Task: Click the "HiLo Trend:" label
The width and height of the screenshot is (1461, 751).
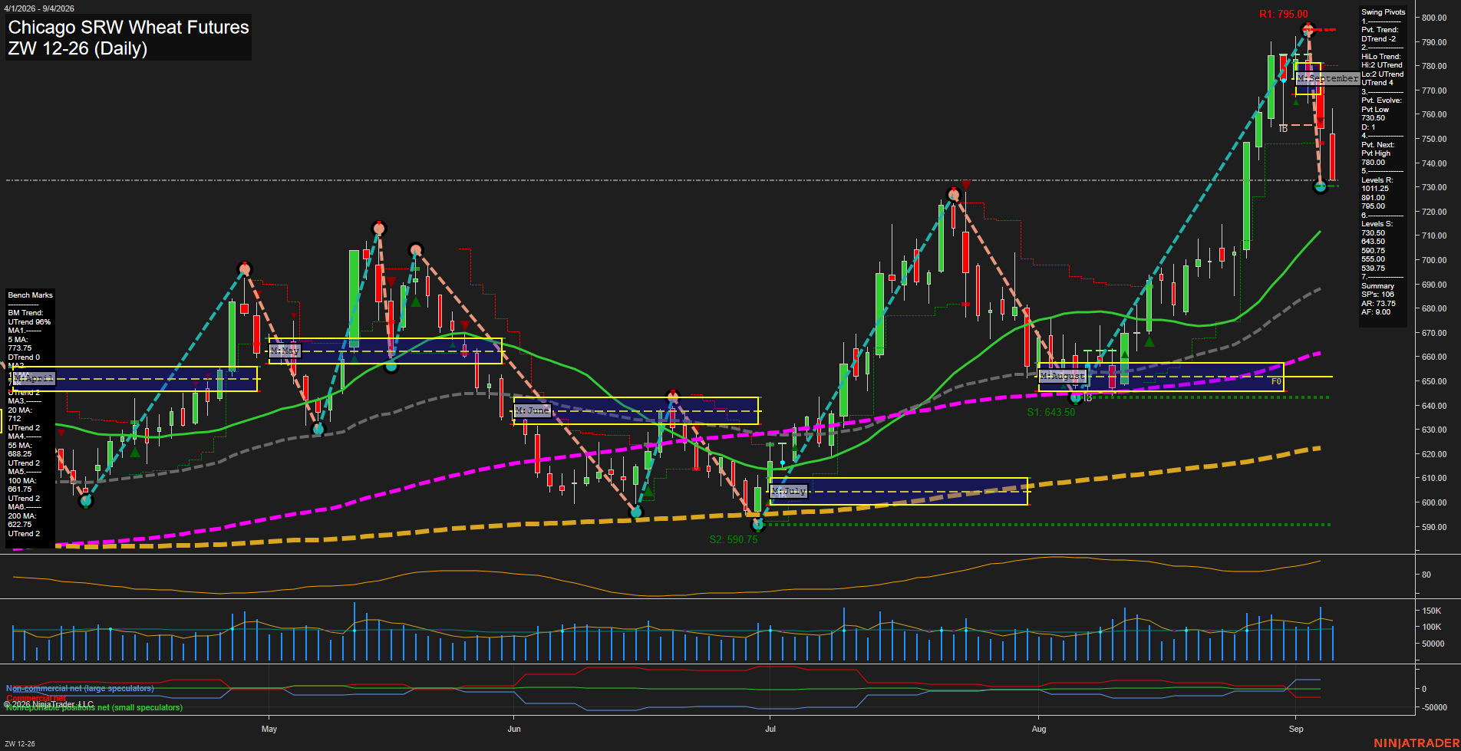Action: pos(1381,56)
